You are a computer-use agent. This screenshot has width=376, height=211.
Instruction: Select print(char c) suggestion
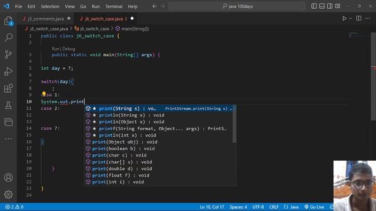(159, 155)
